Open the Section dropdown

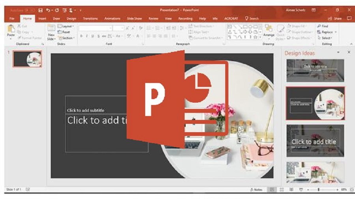(x=66, y=38)
